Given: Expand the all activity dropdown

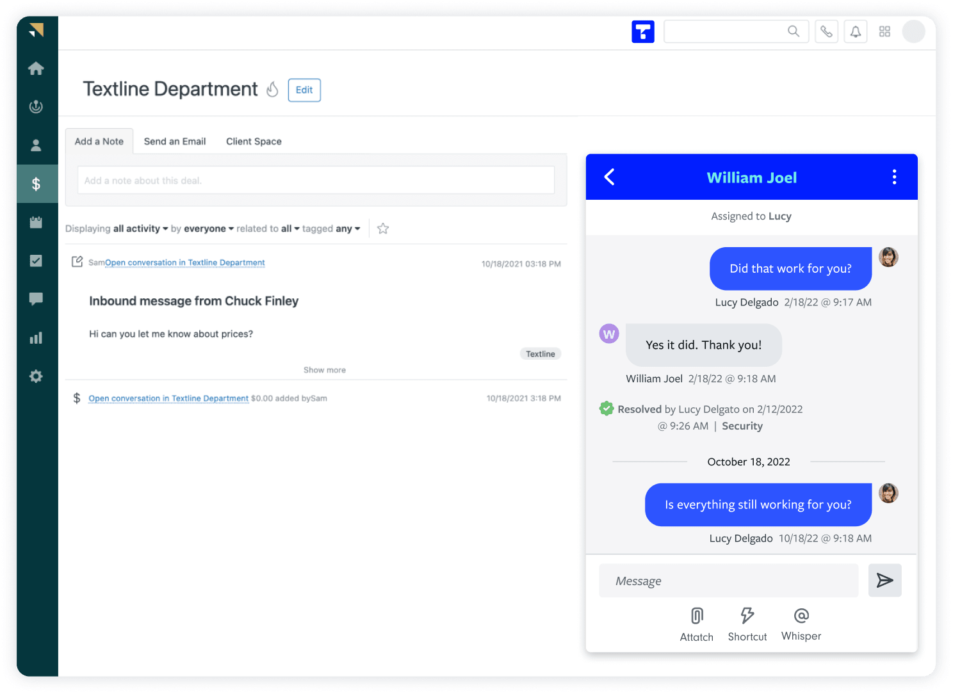Looking at the screenshot, I should (140, 229).
